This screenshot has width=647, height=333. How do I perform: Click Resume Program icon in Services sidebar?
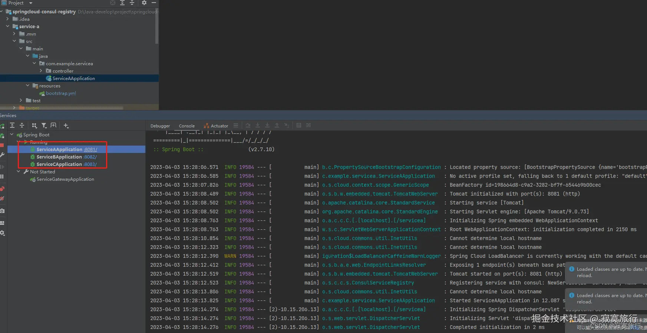[2, 167]
